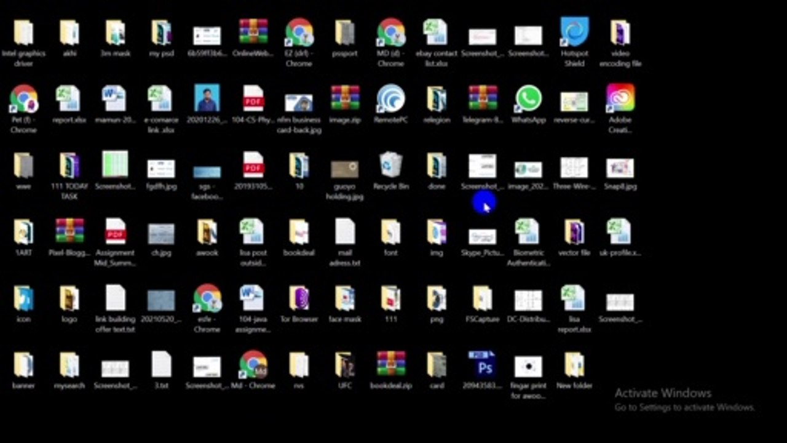The height and width of the screenshot is (443, 787).
Task: Select the 20943583 Photoshop PSD file
Action: tap(483, 364)
